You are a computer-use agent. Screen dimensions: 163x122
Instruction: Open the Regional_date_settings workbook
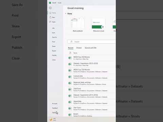click(92, 83)
